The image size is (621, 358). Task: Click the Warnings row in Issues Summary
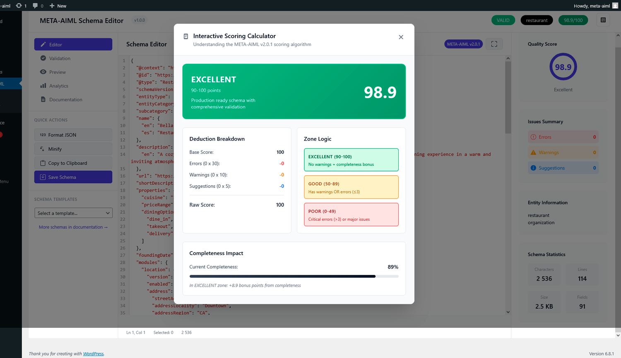tap(563, 153)
